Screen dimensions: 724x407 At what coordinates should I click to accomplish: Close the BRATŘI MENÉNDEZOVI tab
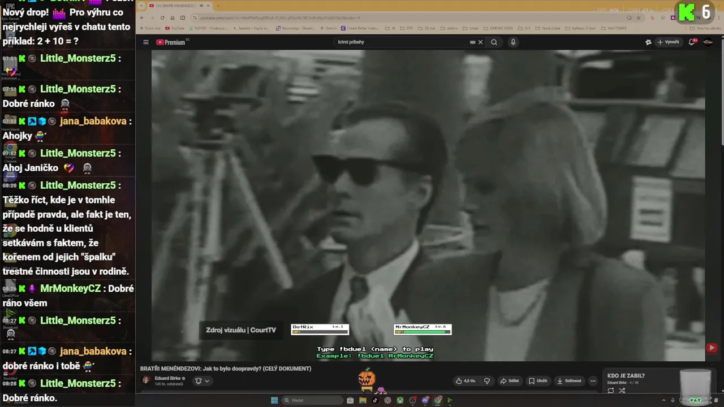pyautogui.click(x=208, y=6)
